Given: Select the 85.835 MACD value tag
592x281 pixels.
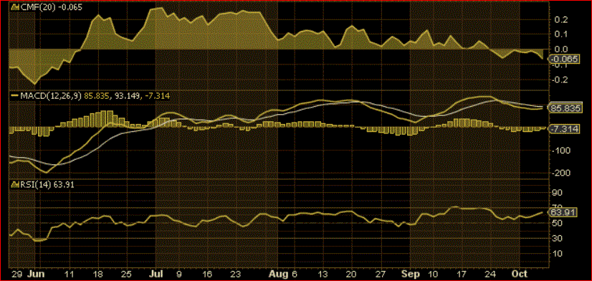Looking at the screenshot, I should [563, 108].
